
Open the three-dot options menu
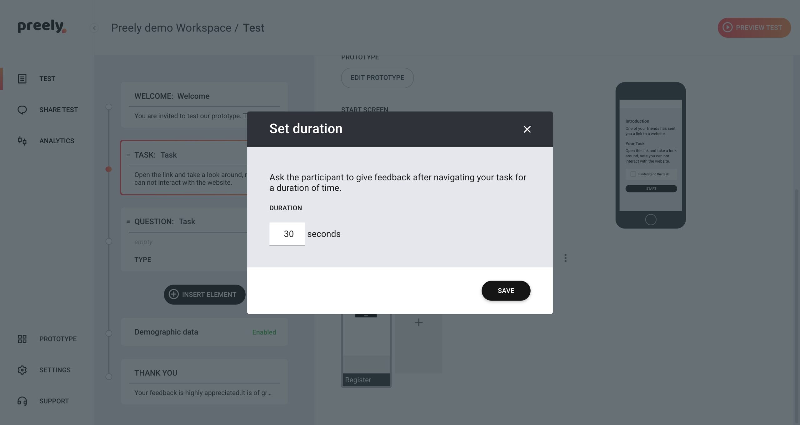click(565, 258)
